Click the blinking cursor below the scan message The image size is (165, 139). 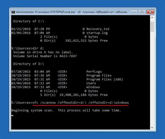12,116
